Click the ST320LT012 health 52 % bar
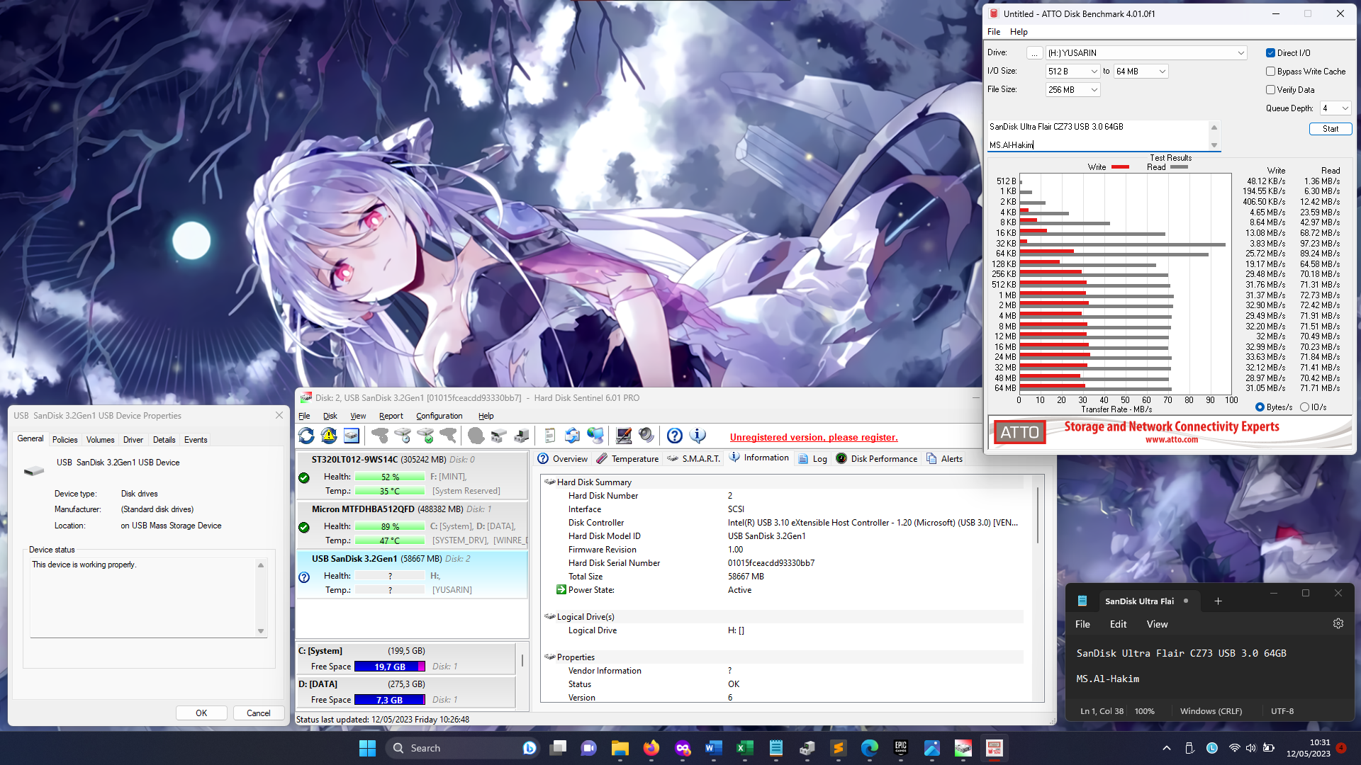This screenshot has width=1361, height=765. (390, 477)
